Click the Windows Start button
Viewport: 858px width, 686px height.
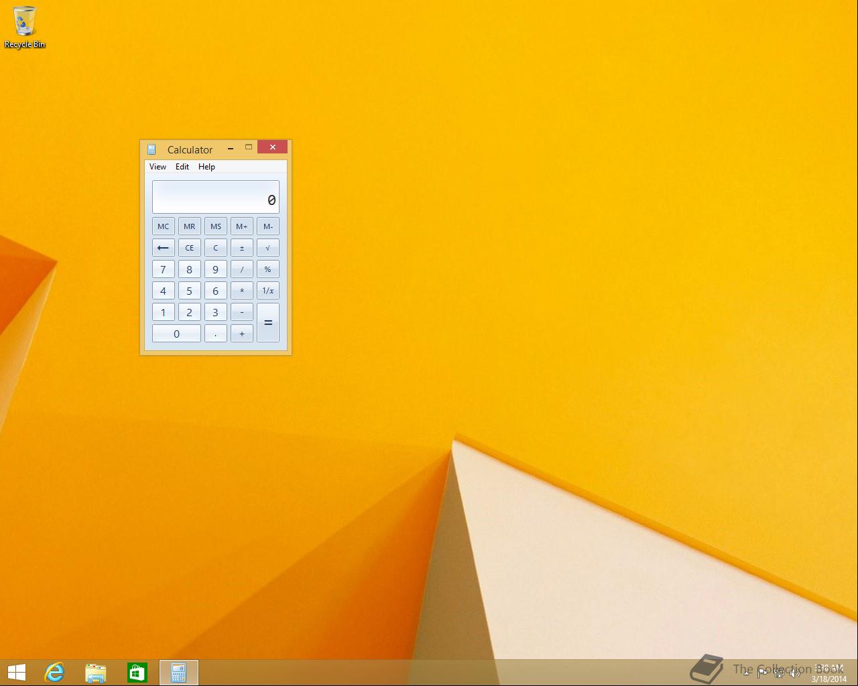point(16,673)
